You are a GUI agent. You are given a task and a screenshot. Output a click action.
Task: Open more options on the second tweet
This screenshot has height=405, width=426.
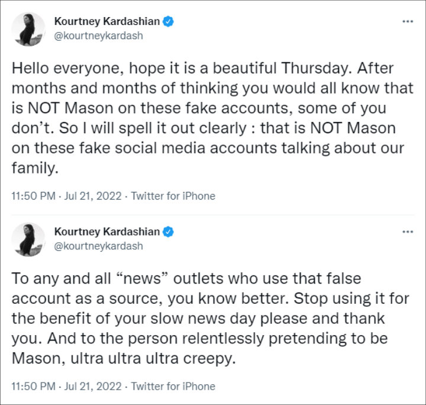click(407, 232)
